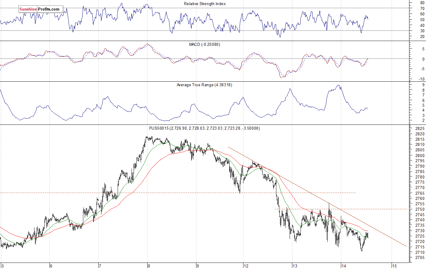
Task: Select the FUS50015 price header text
Action: [x=205, y=128]
